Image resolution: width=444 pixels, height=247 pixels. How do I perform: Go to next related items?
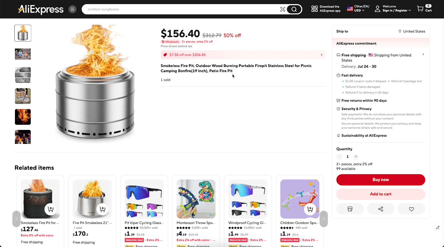coord(324,219)
